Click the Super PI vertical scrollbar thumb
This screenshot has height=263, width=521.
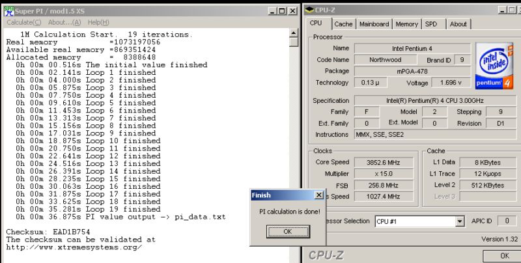tap(294, 42)
